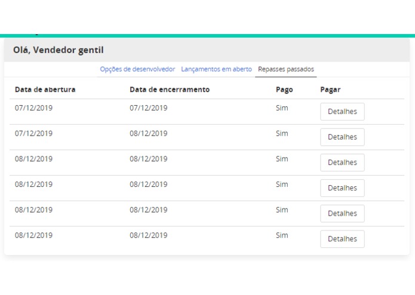
Task: Click closing date 07/12/2019 in first row
Action: click(149, 108)
